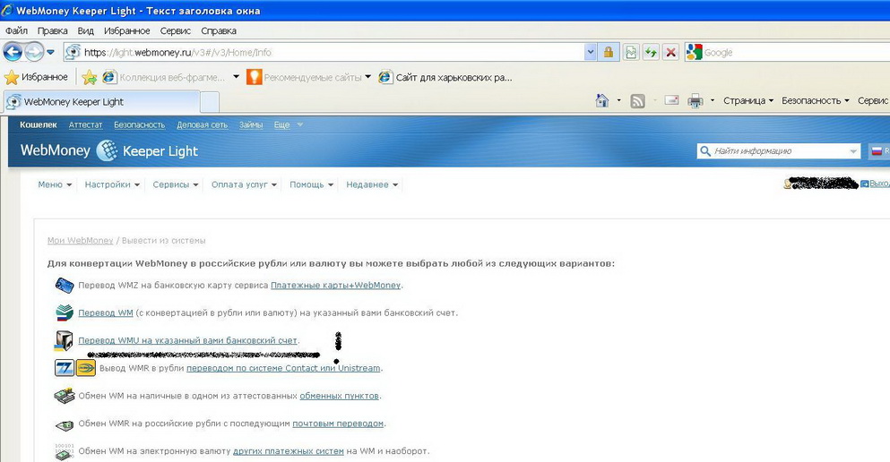The image size is (890, 462).
Task: Open the обменных пунктов link
Action: point(339,396)
